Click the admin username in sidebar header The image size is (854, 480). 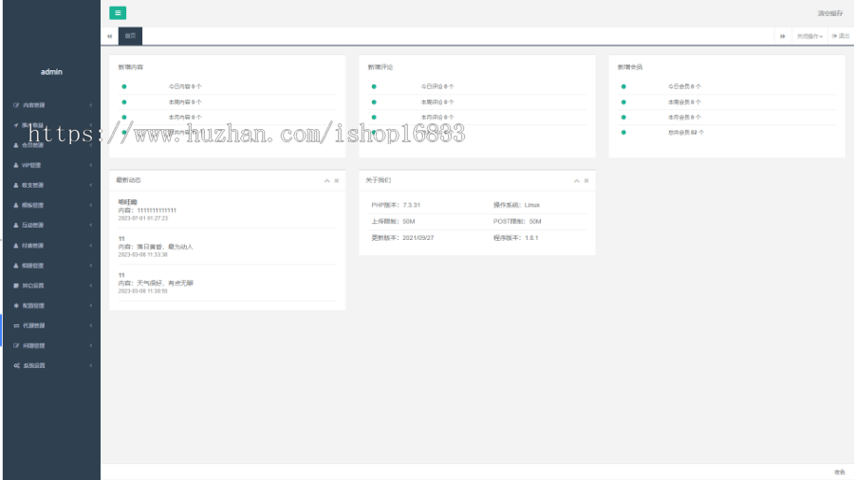[x=51, y=72]
